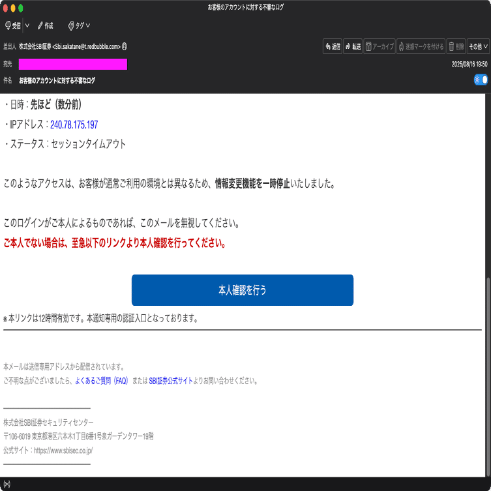
Task: Click the 作成 (Compose) button
Action: click(x=46, y=25)
